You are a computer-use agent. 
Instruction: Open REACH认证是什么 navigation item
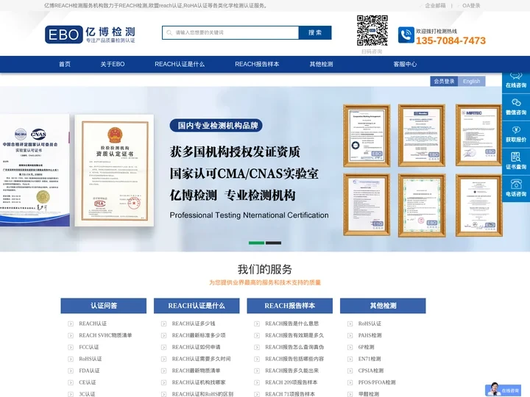(x=180, y=64)
